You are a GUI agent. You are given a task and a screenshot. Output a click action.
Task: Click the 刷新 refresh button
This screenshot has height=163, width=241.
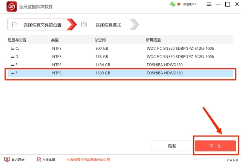(x=172, y=146)
